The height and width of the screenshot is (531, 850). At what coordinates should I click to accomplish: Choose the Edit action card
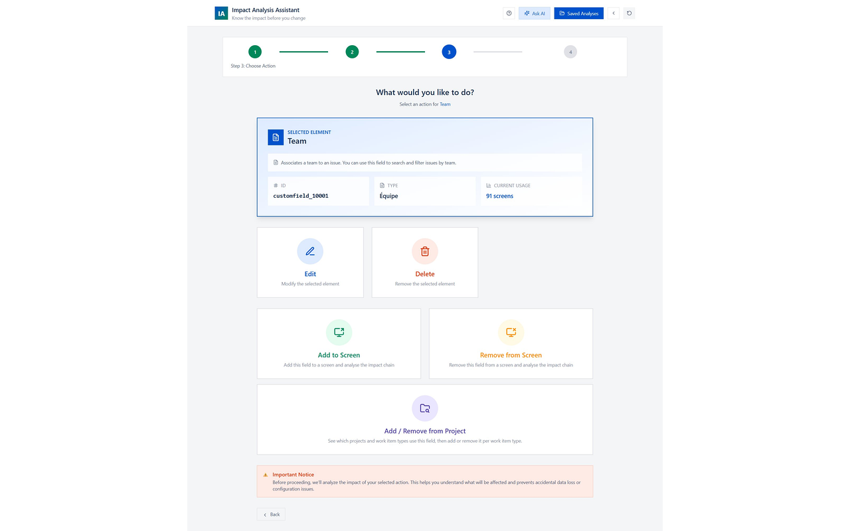click(x=310, y=262)
